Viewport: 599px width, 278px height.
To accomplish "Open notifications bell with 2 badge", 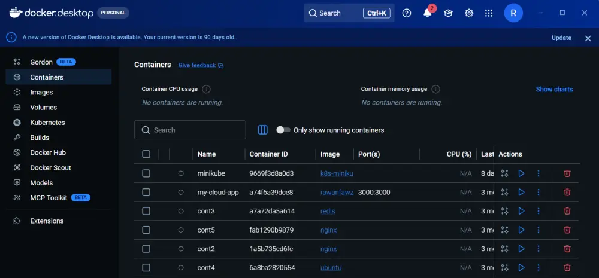I will point(428,13).
